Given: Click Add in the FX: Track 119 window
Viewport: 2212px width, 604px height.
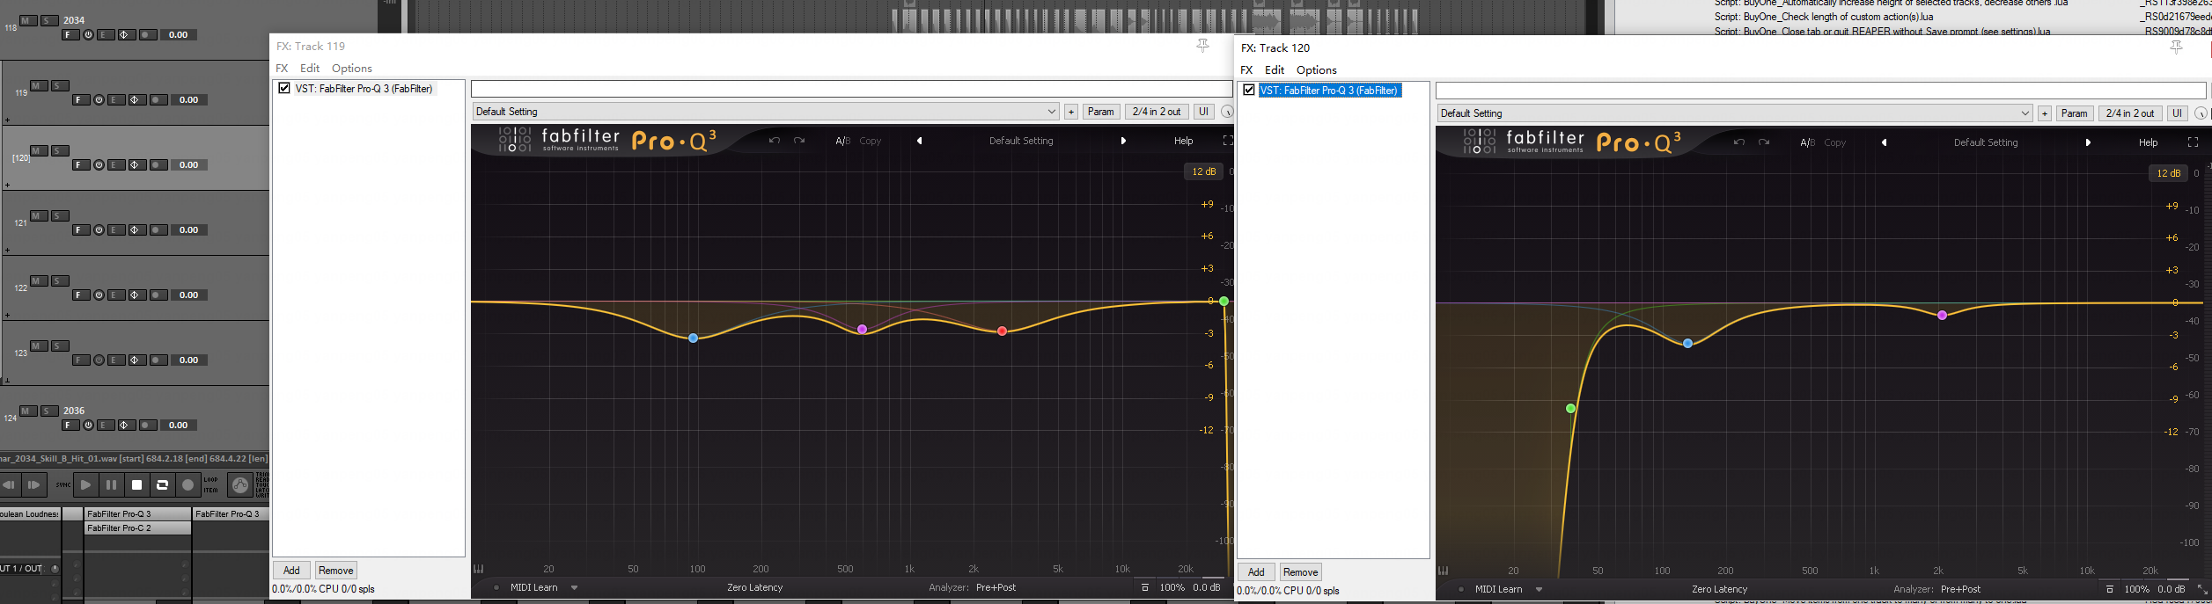Looking at the screenshot, I should point(291,570).
